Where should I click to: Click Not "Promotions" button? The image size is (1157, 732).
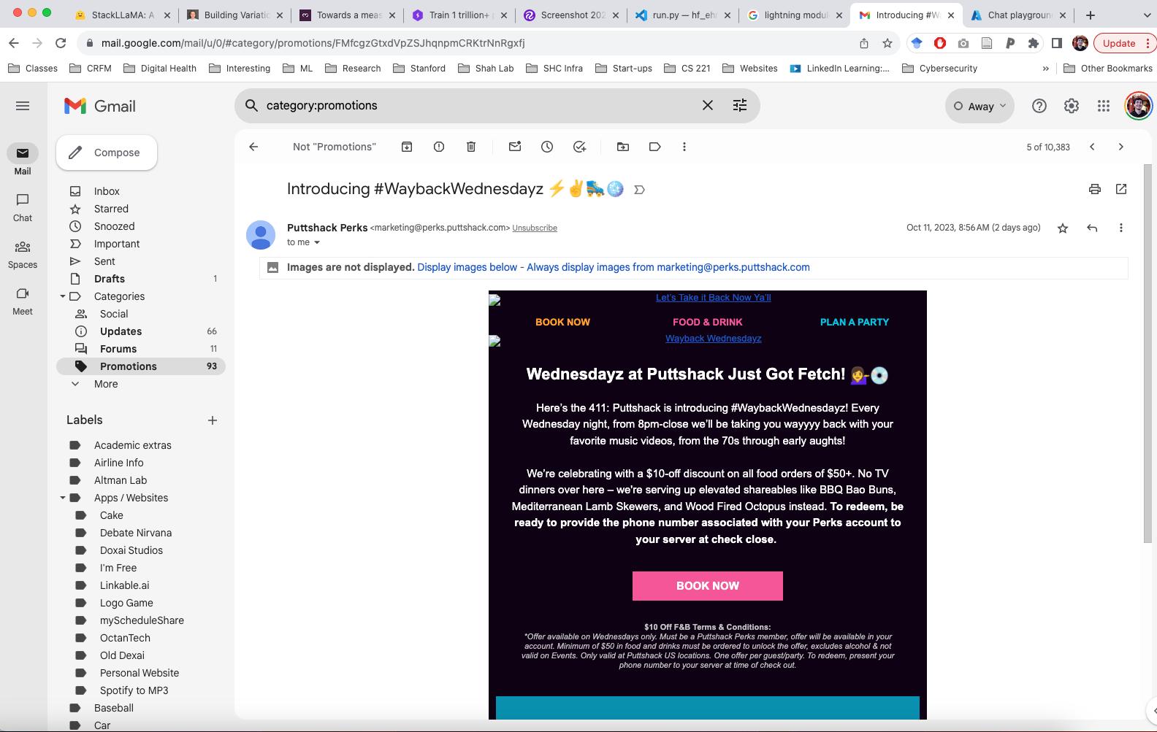pos(334,147)
